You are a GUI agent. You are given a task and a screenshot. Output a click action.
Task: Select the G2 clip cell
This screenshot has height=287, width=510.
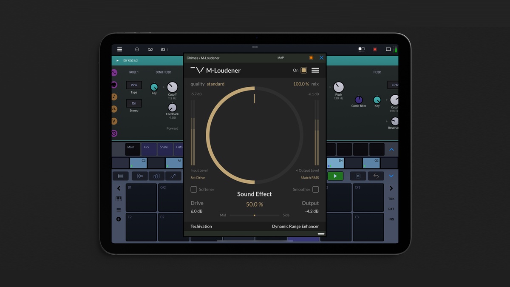click(x=371, y=163)
